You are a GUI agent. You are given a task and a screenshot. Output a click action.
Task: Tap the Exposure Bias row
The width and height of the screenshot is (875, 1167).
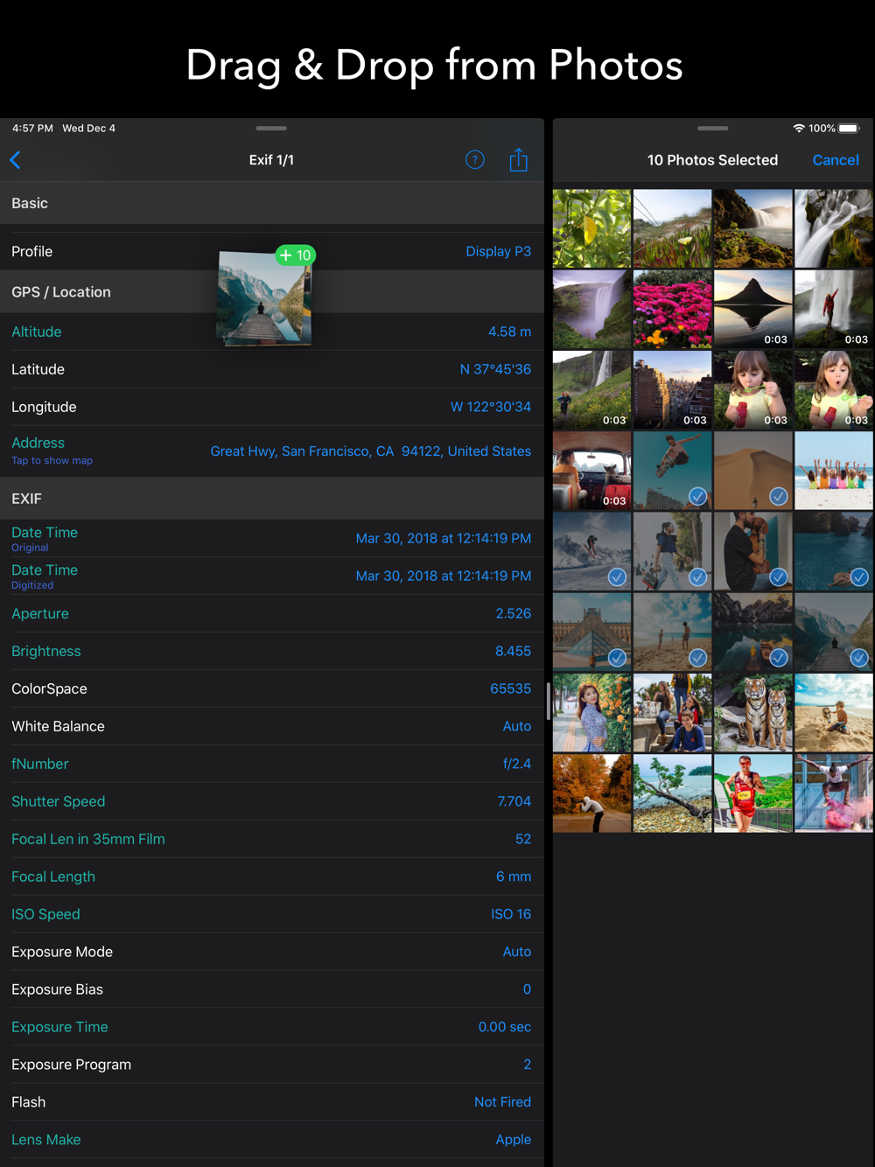[x=271, y=989]
